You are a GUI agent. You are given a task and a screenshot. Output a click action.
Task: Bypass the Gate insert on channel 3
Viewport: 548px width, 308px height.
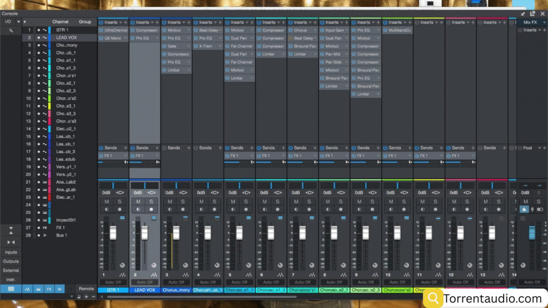pyautogui.click(x=164, y=47)
